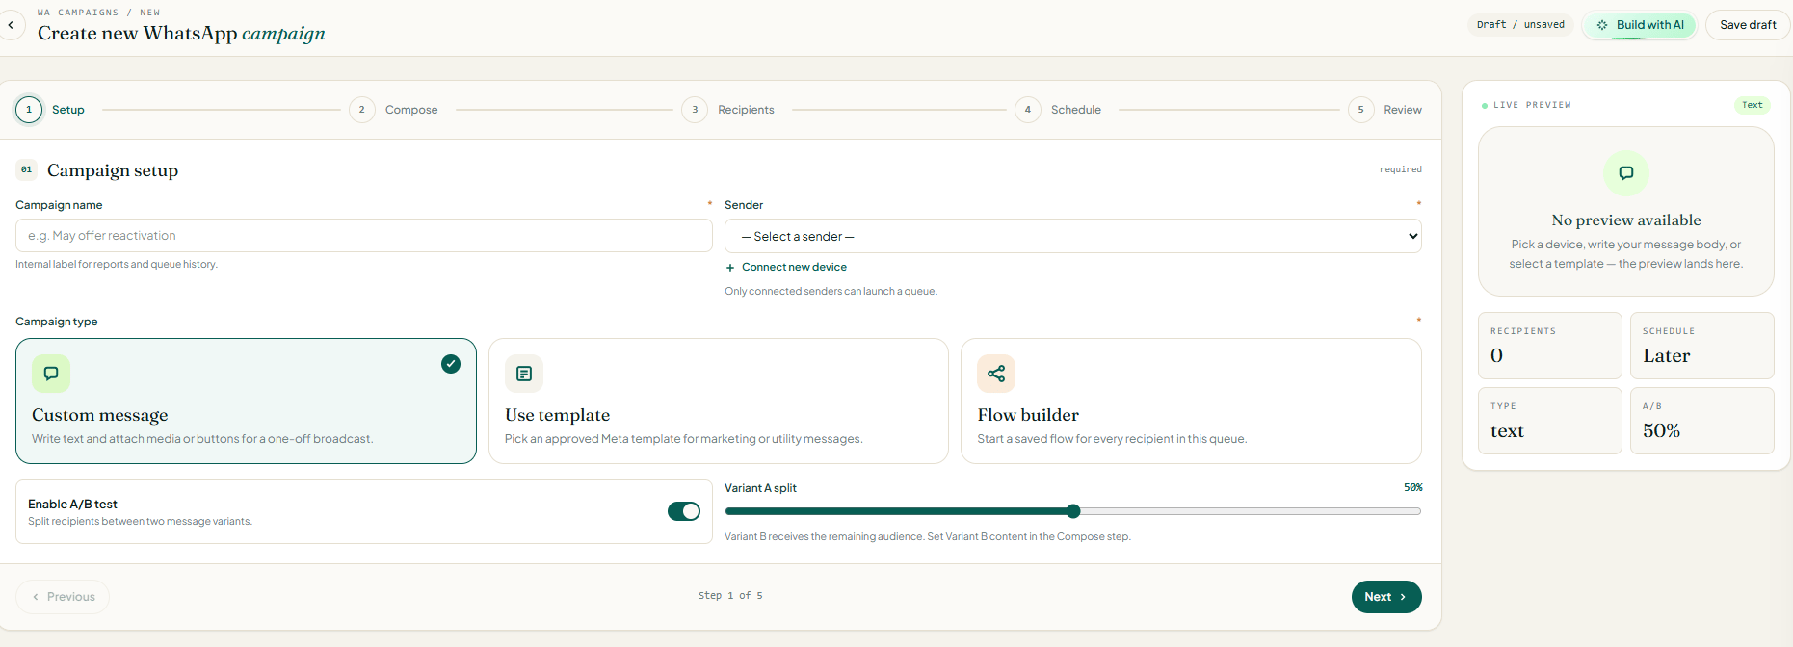Open the Recipients step label
1793x647 pixels.
(x=746, y=110)
